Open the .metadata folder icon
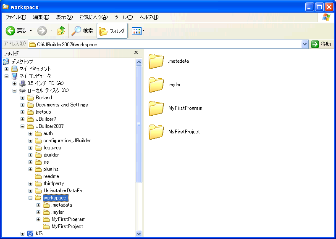This screenshot has height=239, width=336. point(156,61)
